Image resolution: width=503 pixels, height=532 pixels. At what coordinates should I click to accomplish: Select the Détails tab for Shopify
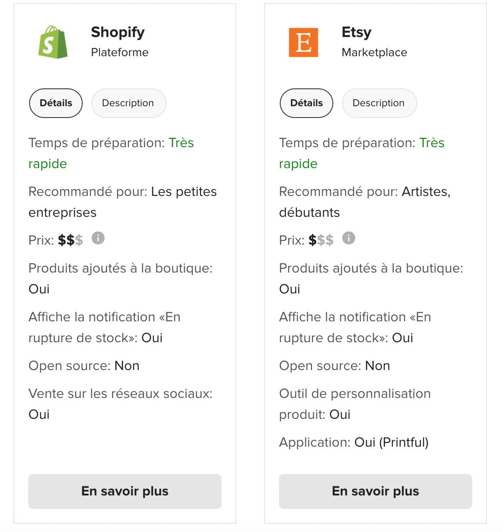point(56,103)
